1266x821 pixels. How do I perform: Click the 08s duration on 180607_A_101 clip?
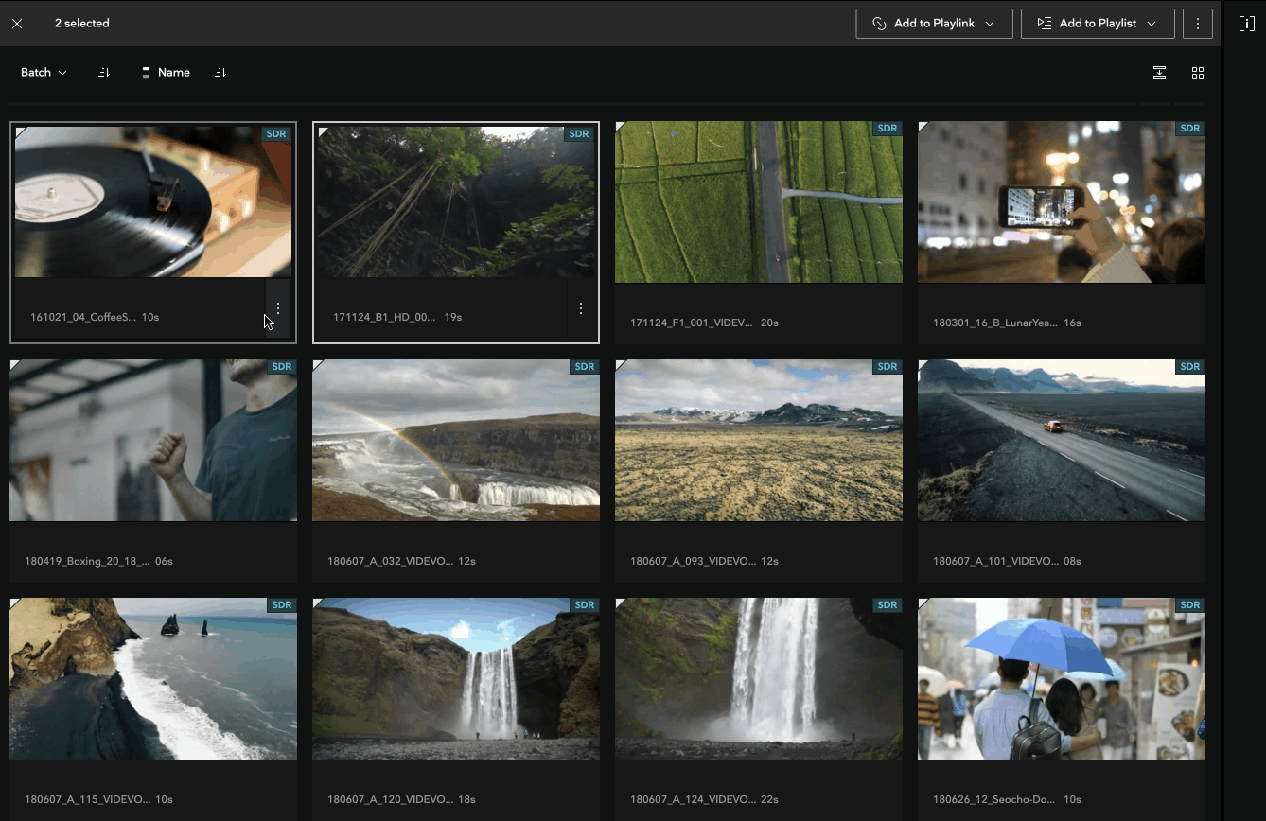click(1072, 561)
